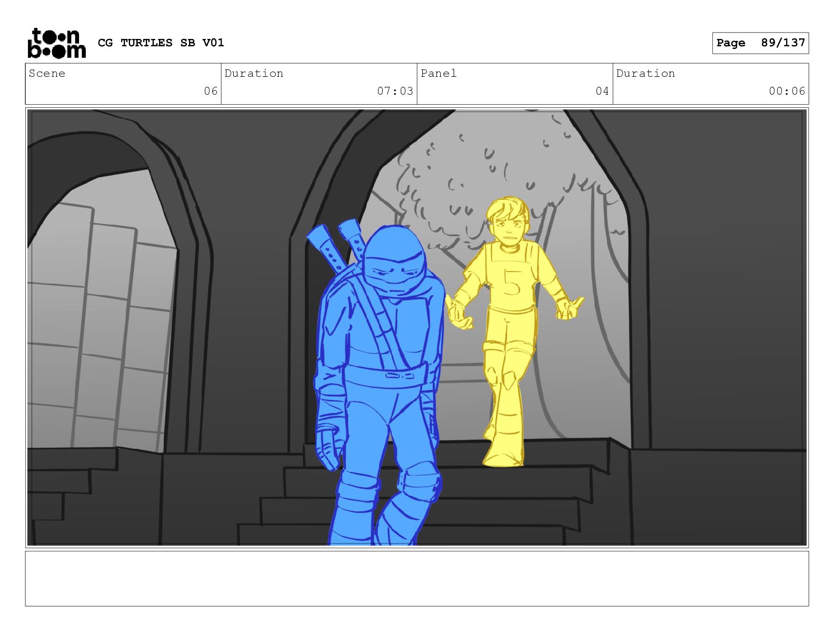Click the 'Page 89/137' box
834x644 pixels.
(x=760, y=43)
